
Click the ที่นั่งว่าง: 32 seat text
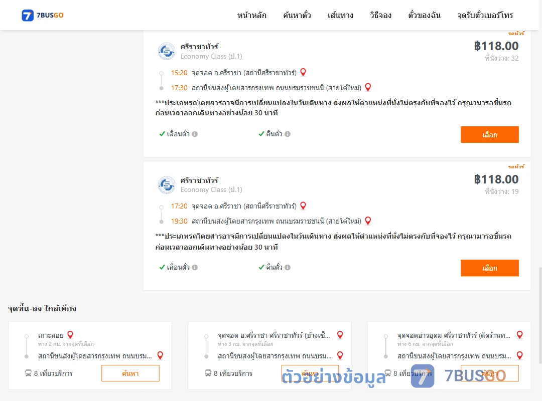click(501, 58)
